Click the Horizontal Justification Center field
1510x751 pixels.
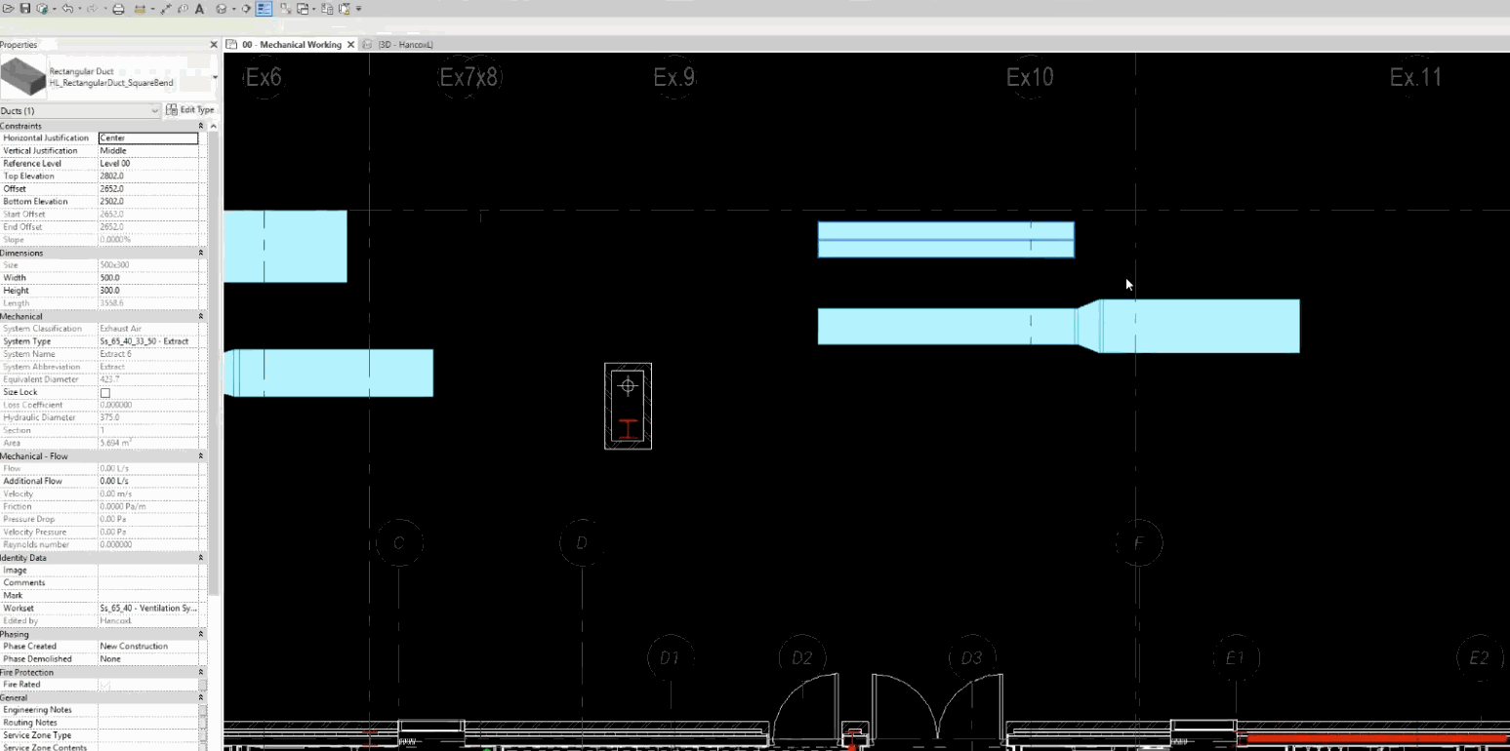[x=148, y=138]
